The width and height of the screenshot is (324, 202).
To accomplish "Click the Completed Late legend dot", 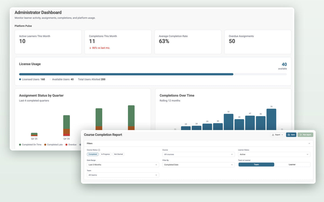I will coord(45,145).
